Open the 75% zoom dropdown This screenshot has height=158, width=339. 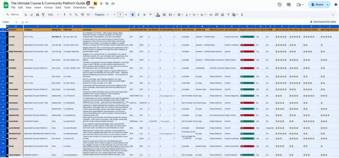pyautogui.click(x=53, y=15)
